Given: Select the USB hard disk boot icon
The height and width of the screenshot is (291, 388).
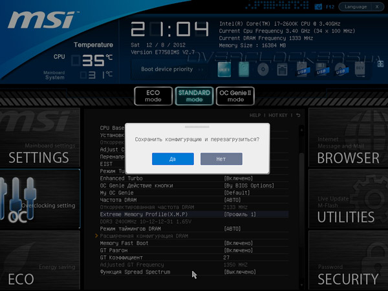Looking at the screenshot, I should coord(302,70).
